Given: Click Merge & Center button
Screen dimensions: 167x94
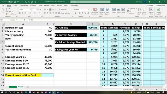Looking at the screenshot, I should tap(64, 13).
